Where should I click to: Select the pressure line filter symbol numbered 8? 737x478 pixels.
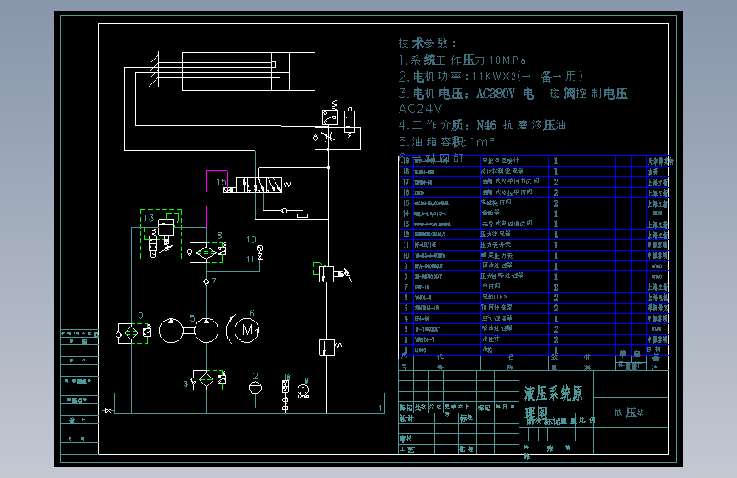click(207, 253)
